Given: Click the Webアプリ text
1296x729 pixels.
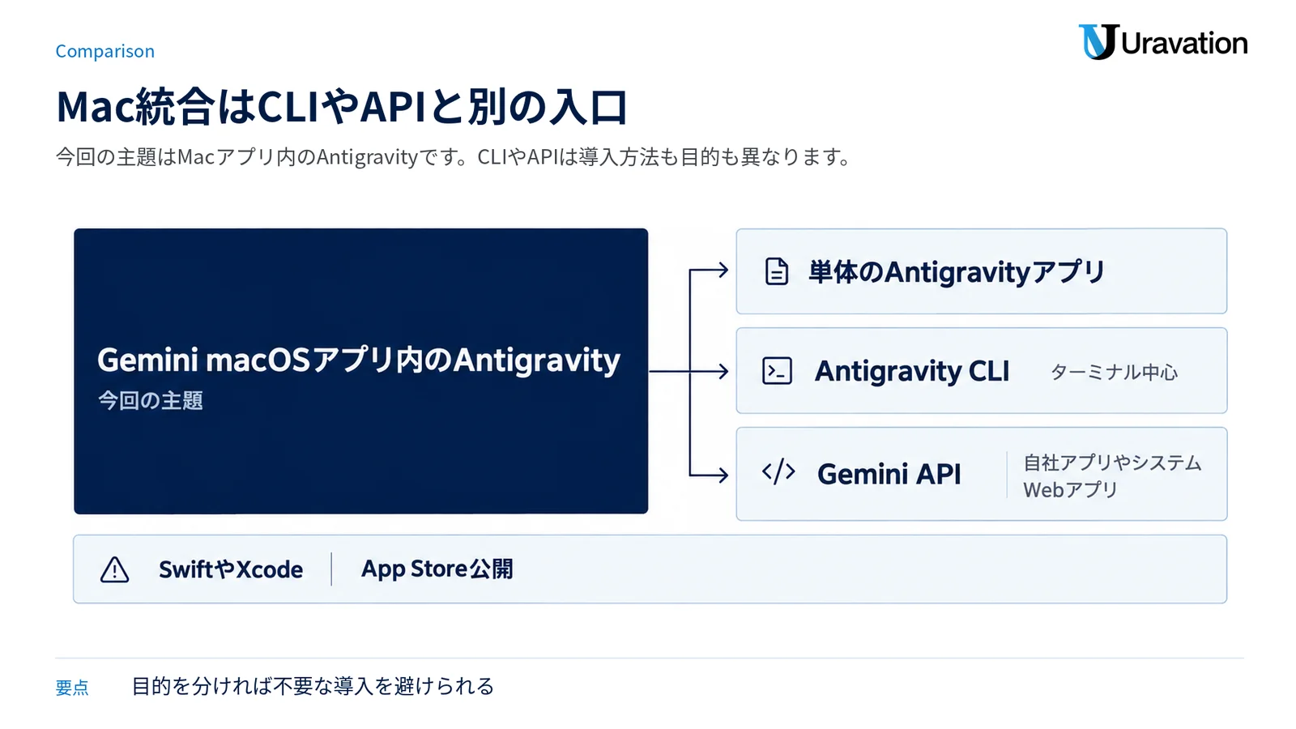Looking at the screenshot, I should click(x=1070, y=490).
